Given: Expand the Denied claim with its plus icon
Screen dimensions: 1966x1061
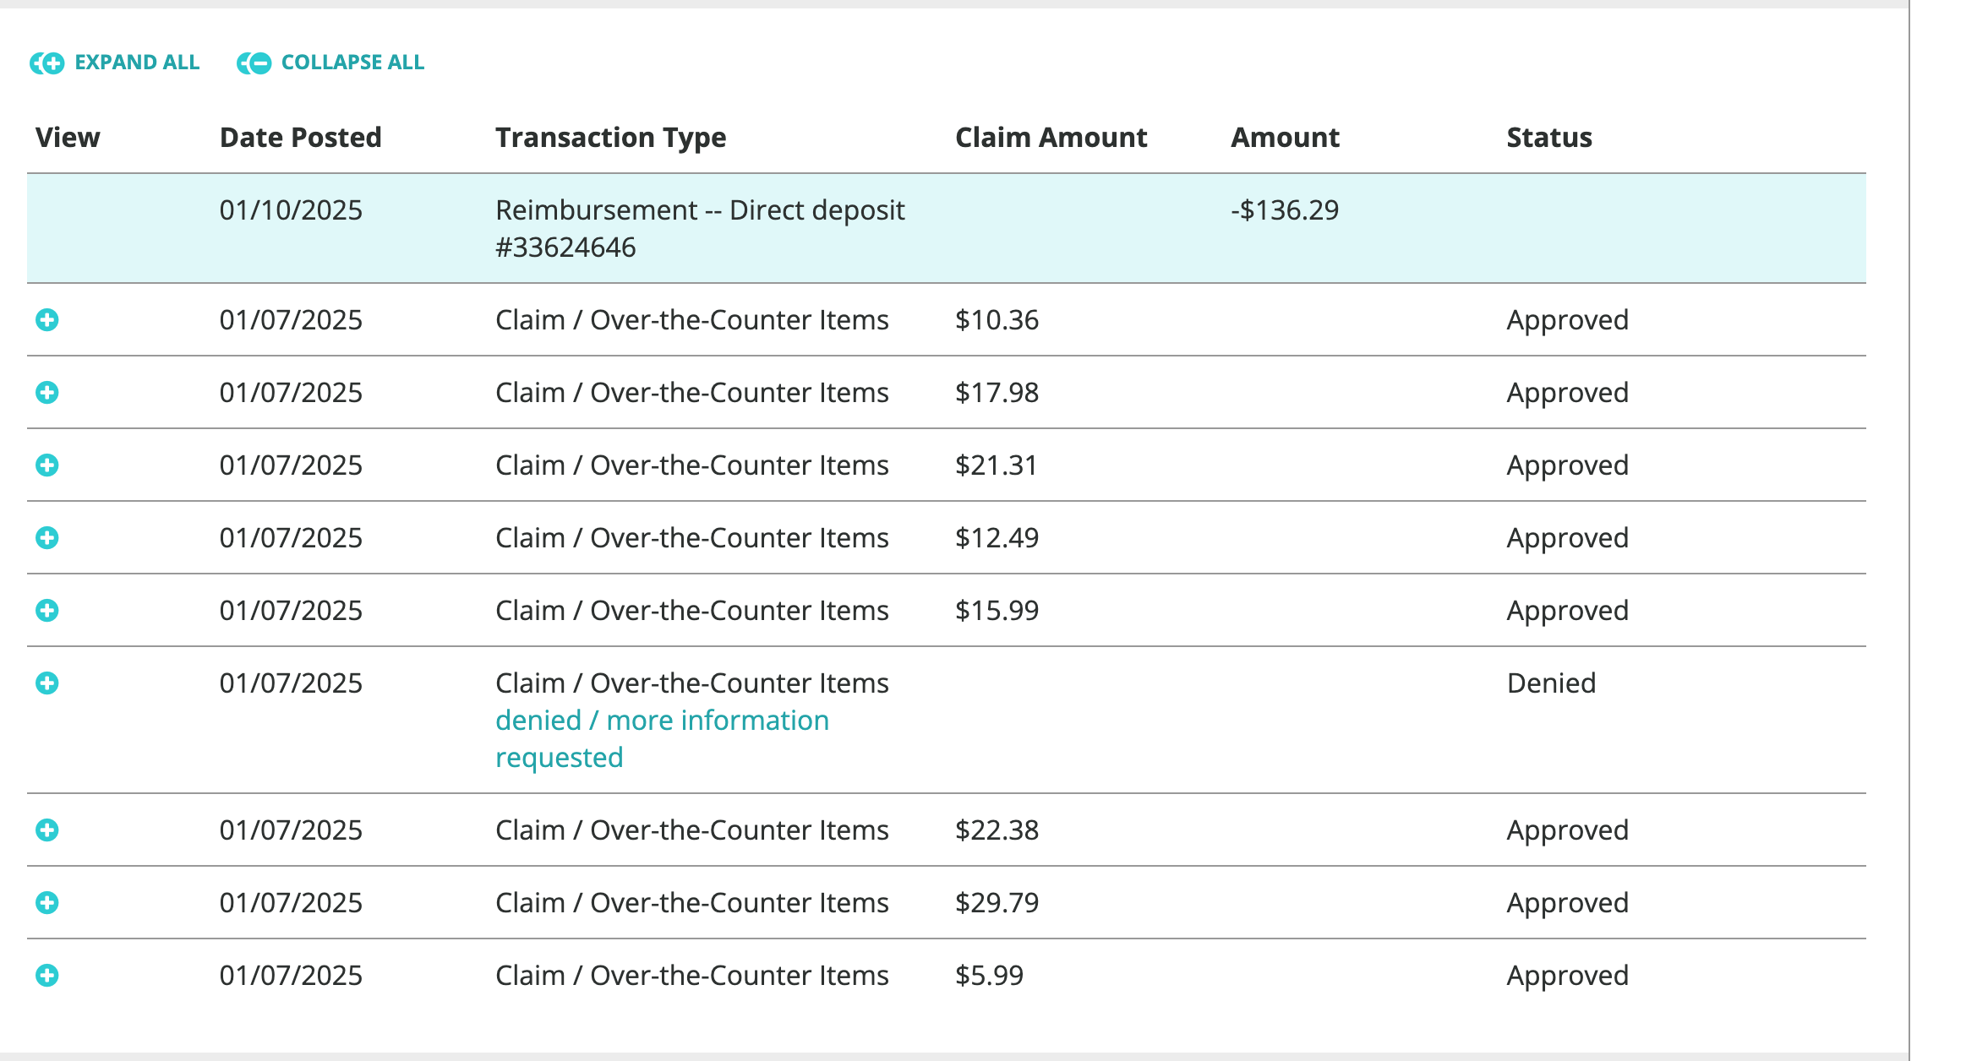Looking at the screenshot, I should [x=48, y=683].
